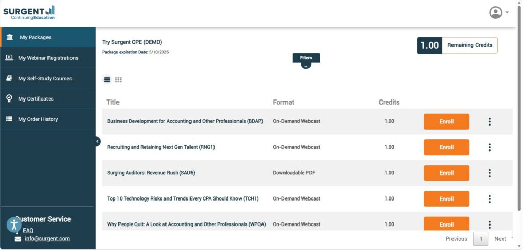Open My Webinar Registrations in the sidebar

tap(48, 58)
